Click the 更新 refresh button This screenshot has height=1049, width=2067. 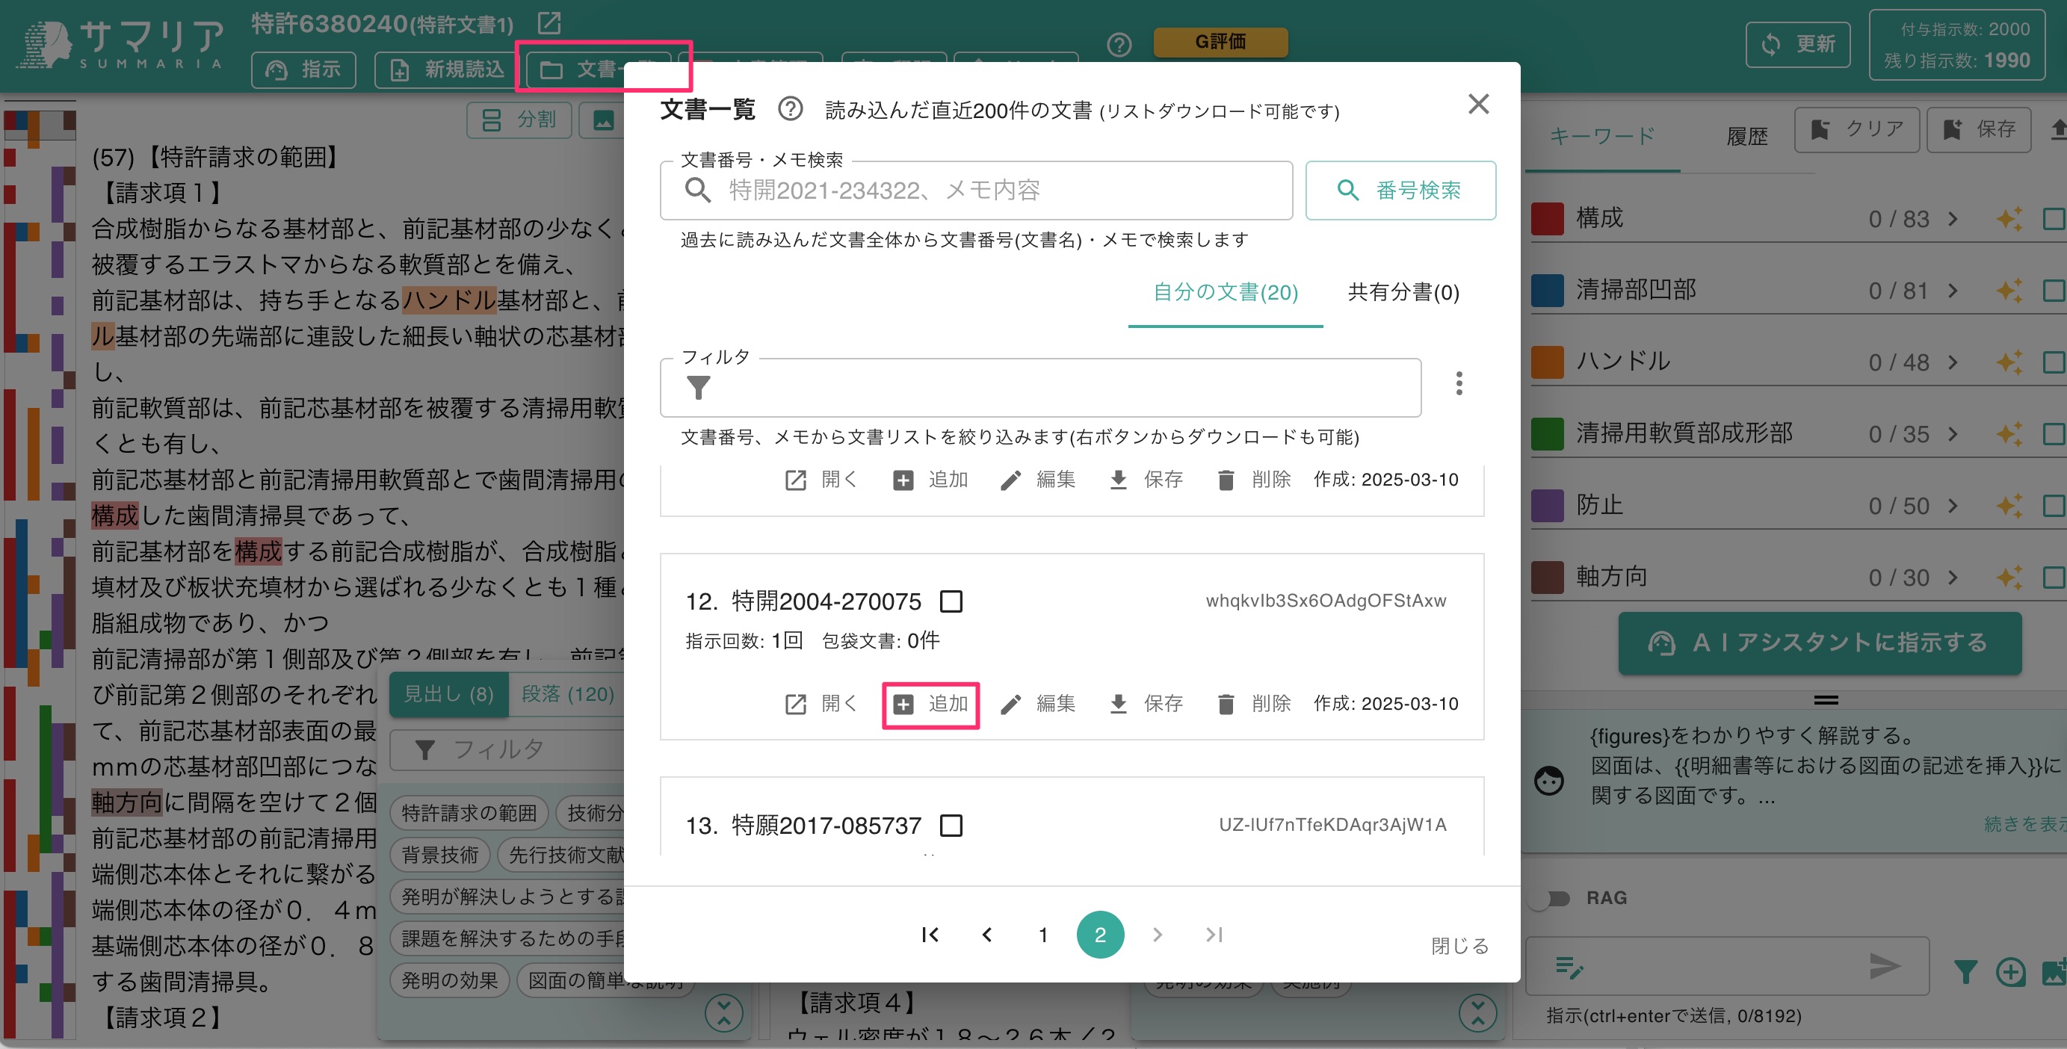click(x=1797, y=44)
